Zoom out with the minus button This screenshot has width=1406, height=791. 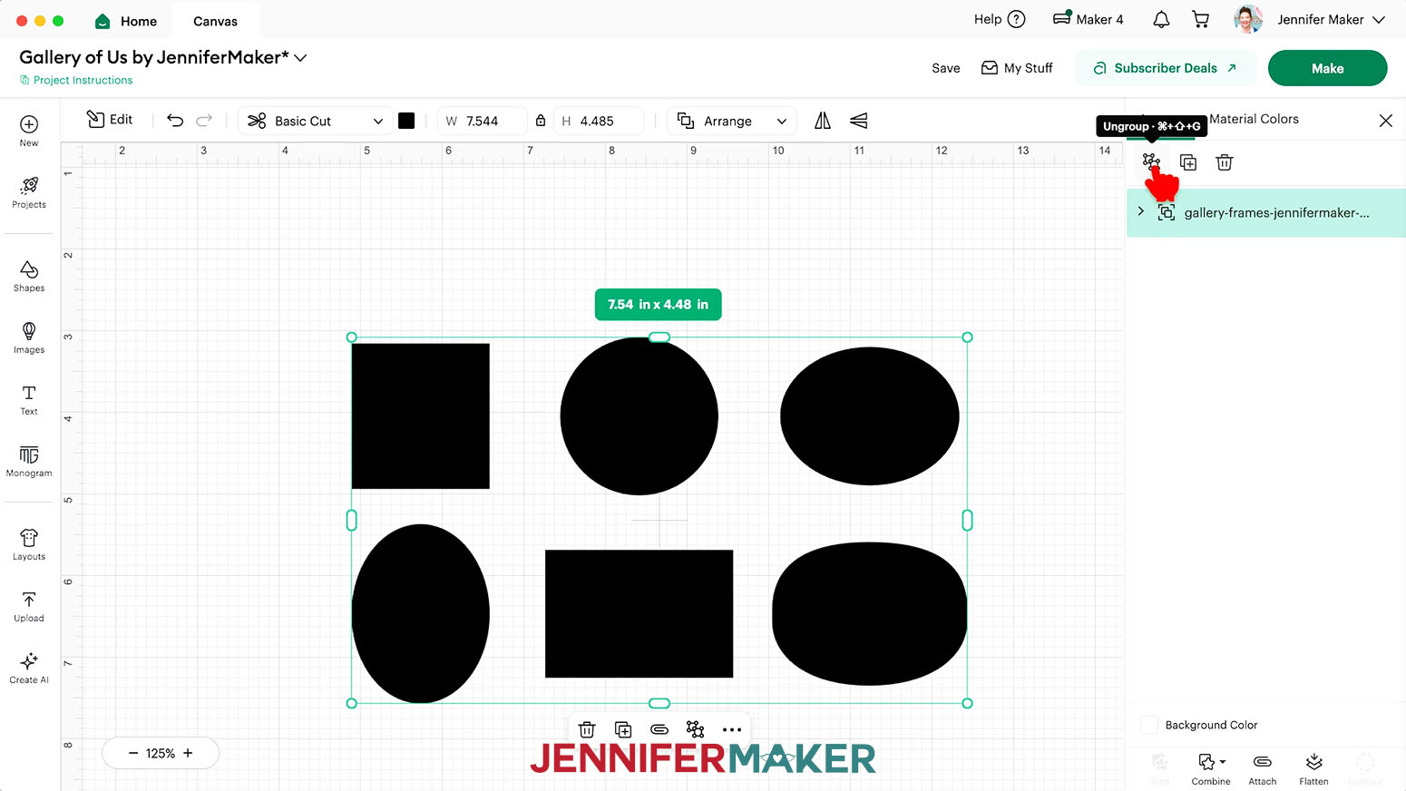tap(133, 753)
